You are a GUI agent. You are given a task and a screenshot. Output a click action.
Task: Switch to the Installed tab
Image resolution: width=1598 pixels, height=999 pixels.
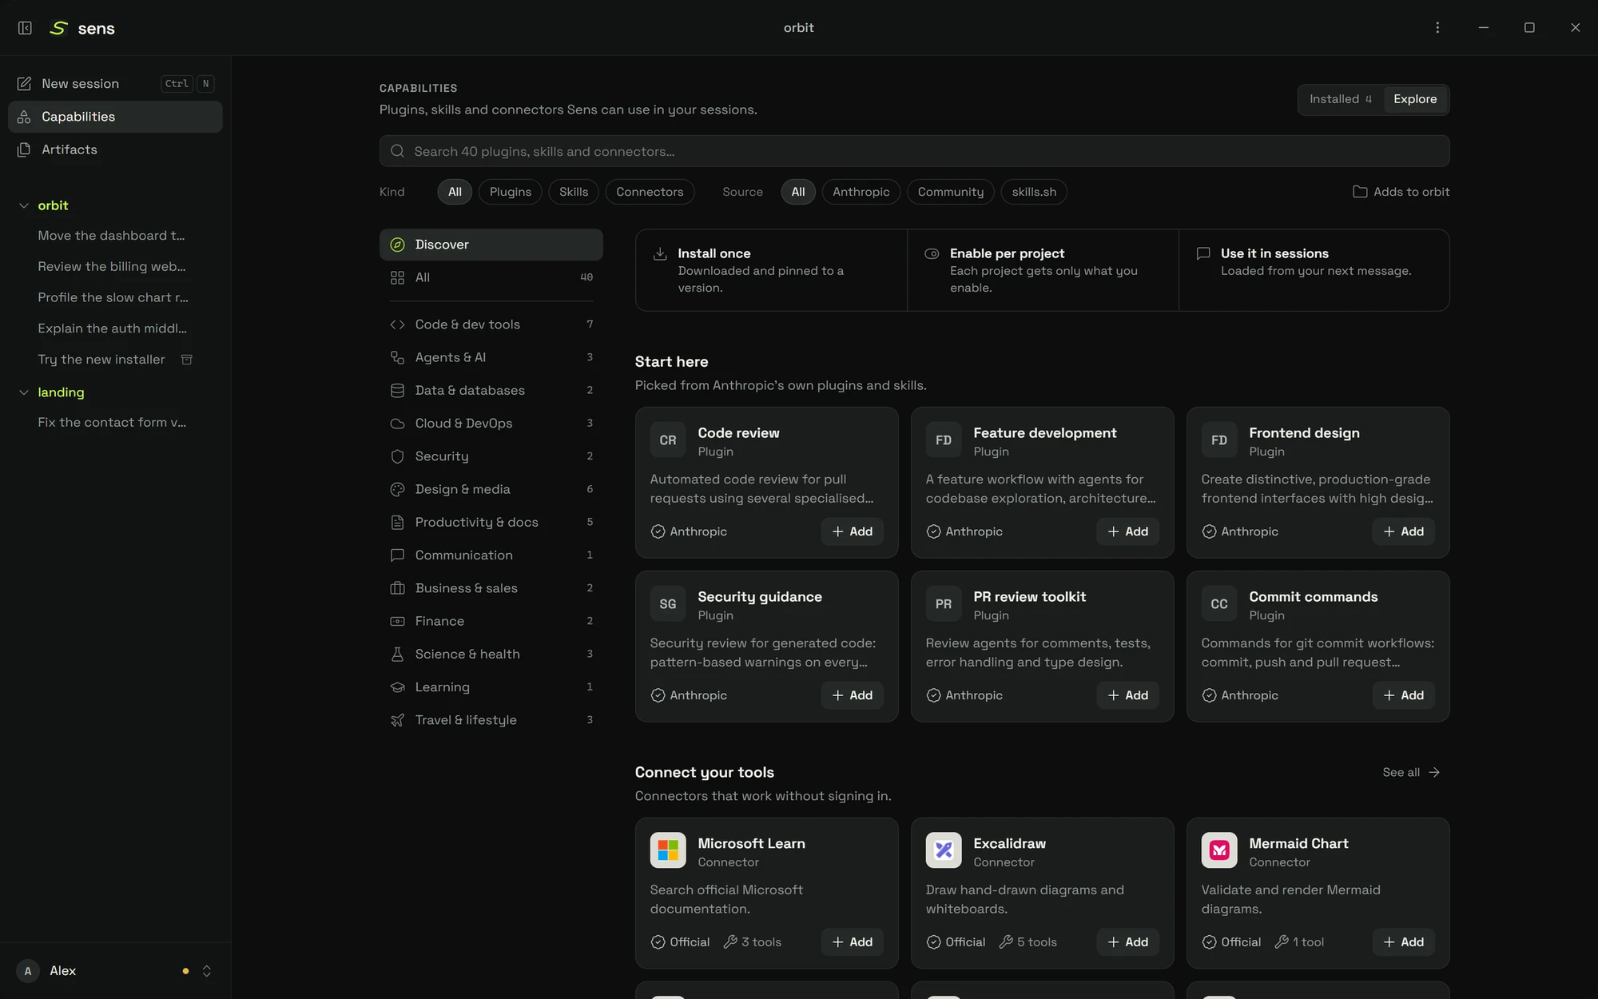pos(1341,99)
